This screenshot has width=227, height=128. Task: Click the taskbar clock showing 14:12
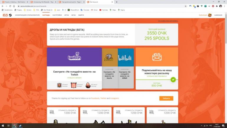pos(217,126)
